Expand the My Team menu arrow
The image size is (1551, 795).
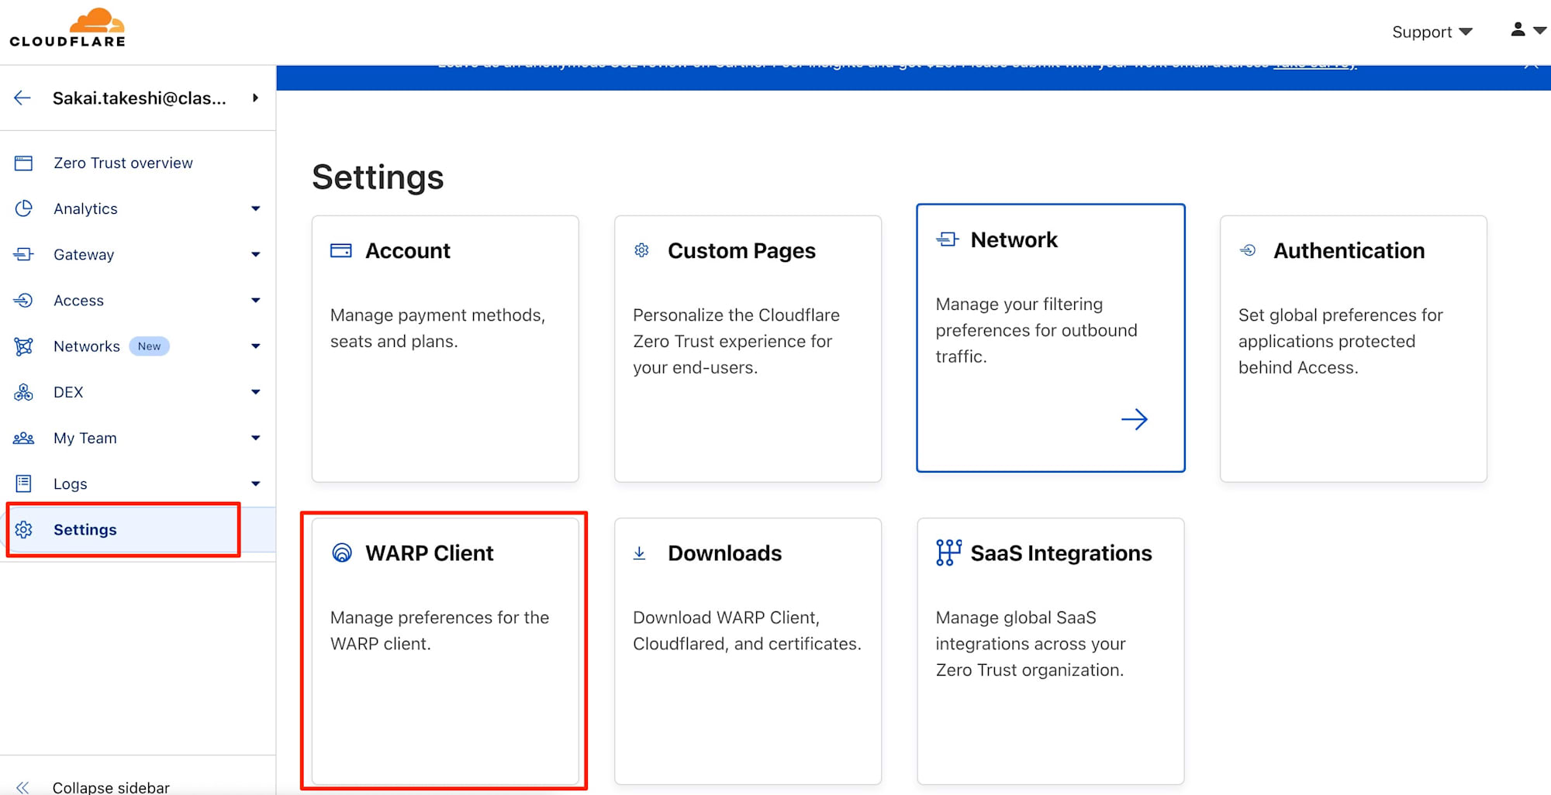click(x=256, y=438)
